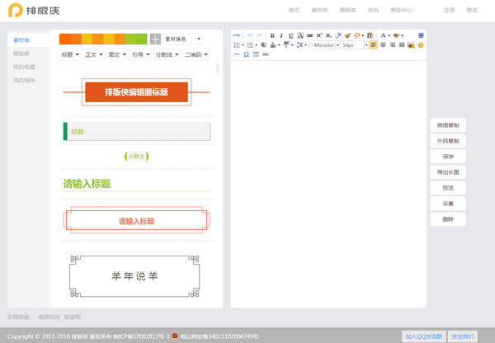Image resolution: width=495 pixels, height=343 pixels.
Task: Open 我的收藏 in the sidebar
Action: pos(24,66)
